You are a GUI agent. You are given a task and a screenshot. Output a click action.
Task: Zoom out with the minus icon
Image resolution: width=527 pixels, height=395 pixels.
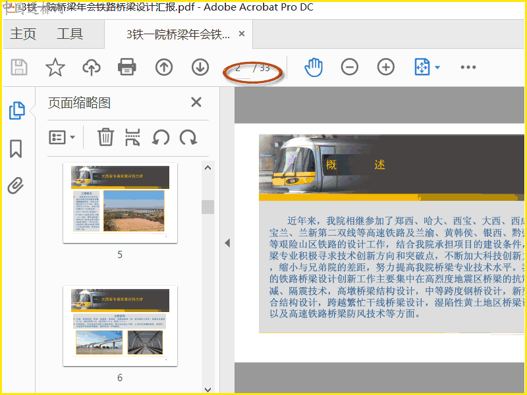pyautogui.click(x=350, y=67)
